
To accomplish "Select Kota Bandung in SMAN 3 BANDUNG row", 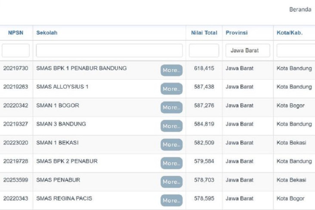I will coord(294,124).
